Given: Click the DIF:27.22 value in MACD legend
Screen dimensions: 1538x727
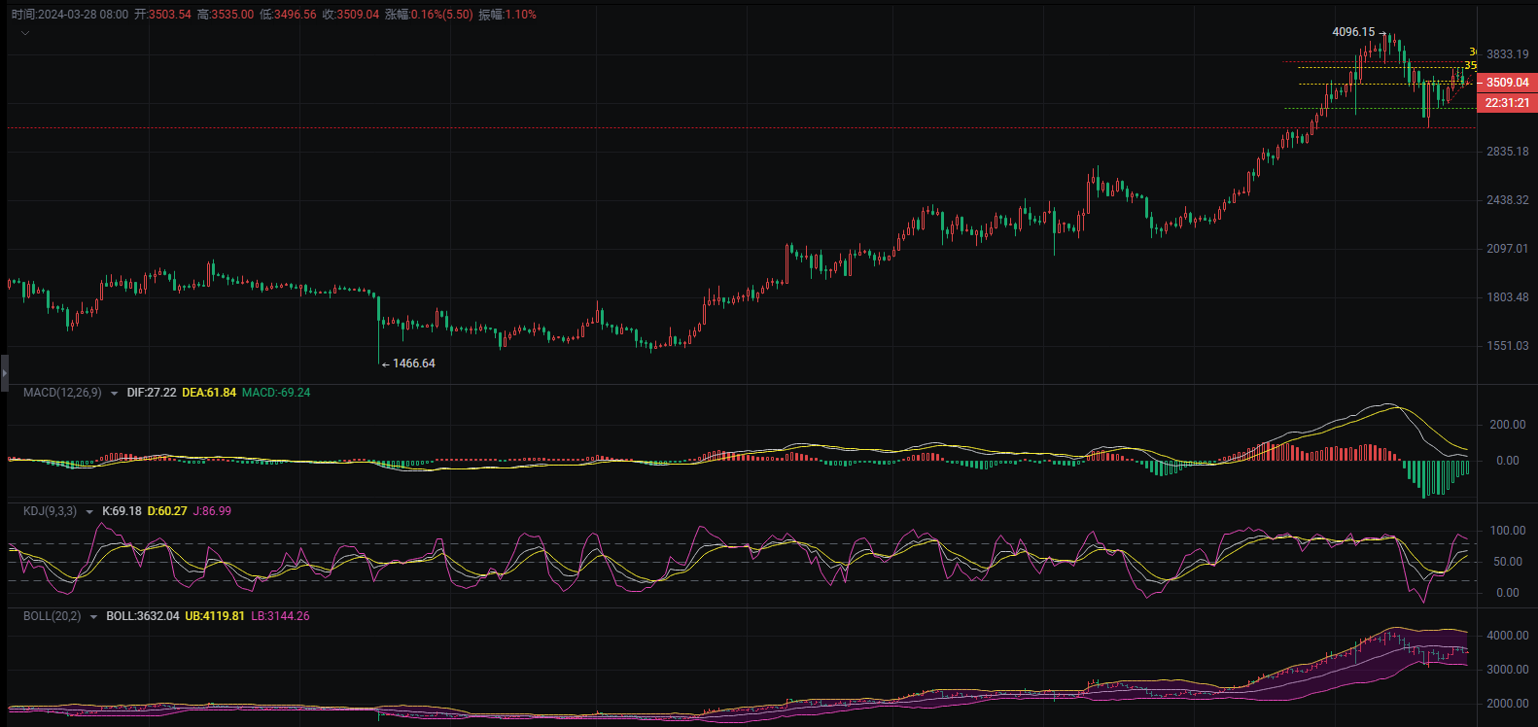Looking at the screenshot, I should coord(152,393).
